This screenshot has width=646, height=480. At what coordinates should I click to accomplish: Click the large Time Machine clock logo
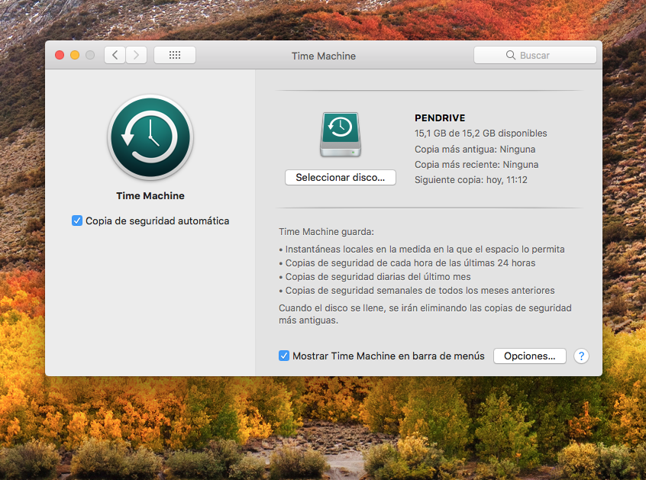(x=150, y=137)
